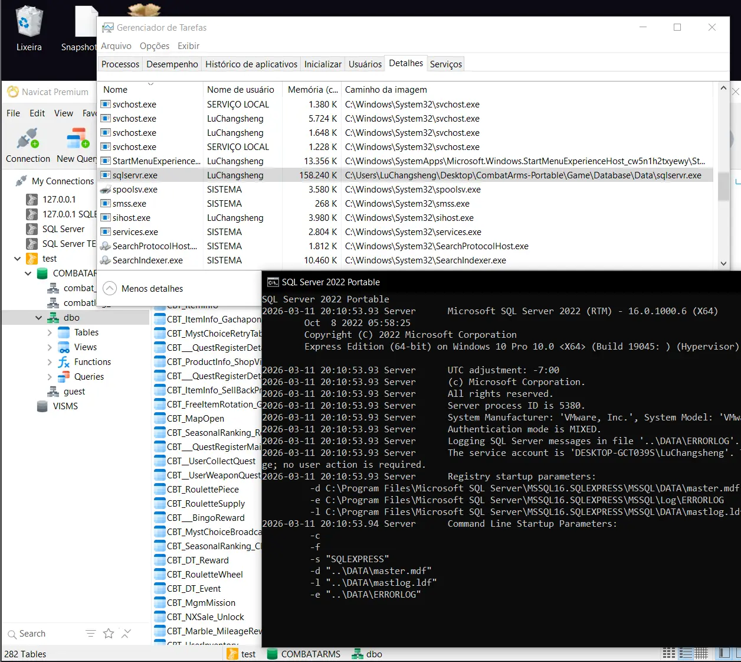Click the 127.0.0.1 connection icon

[x=32, y=200]
